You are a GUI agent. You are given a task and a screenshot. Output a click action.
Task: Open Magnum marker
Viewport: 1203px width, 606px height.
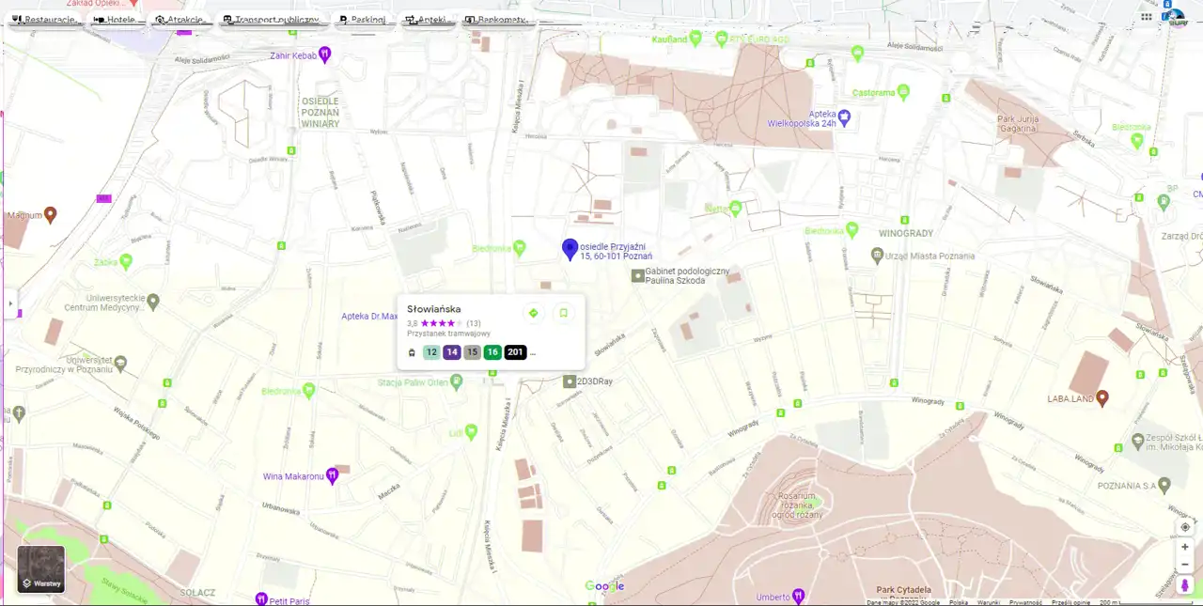51,214
